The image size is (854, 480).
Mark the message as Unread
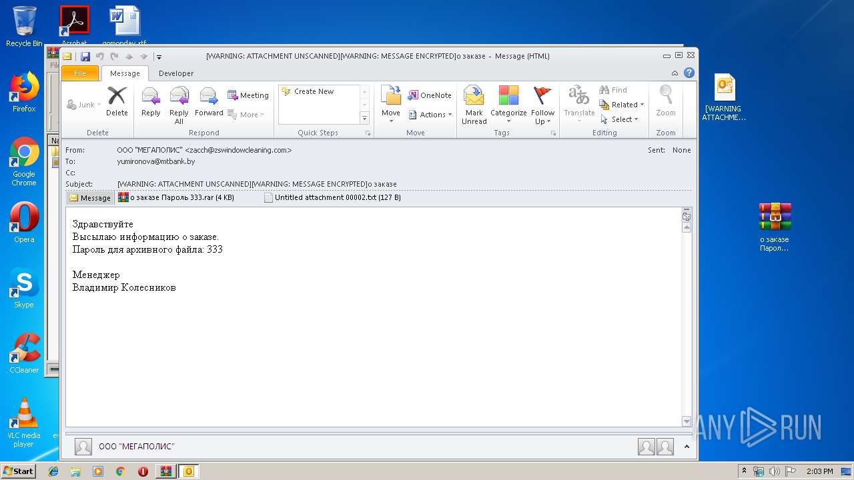[x=474, y=106]
